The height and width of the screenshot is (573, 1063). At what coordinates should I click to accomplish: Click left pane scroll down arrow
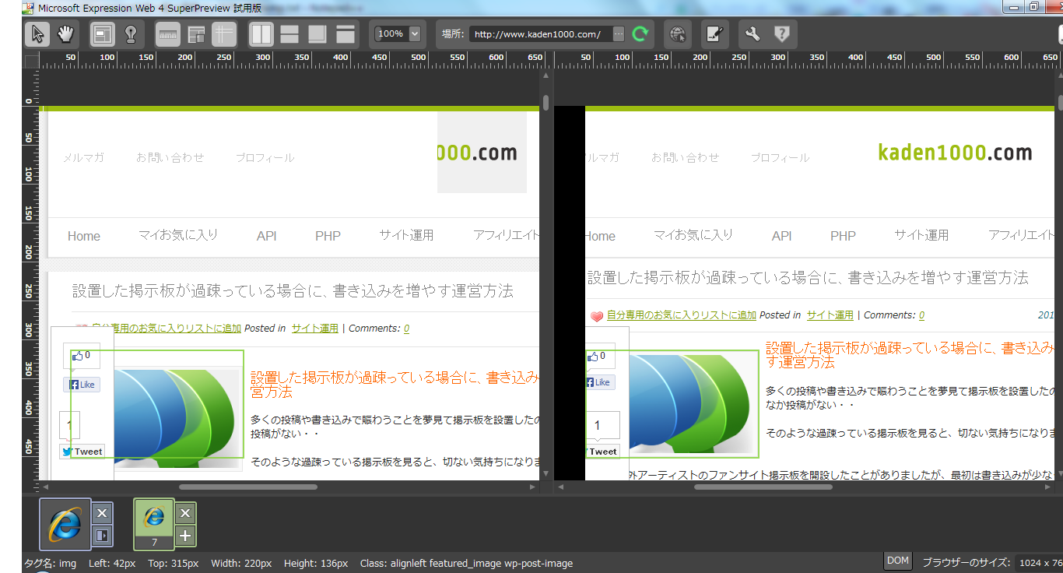point(546,473)
